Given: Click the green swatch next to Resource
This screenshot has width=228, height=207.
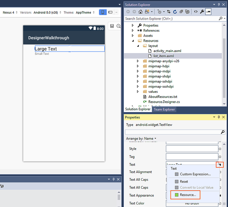Looking at the screenshot, I should point(177,195).
